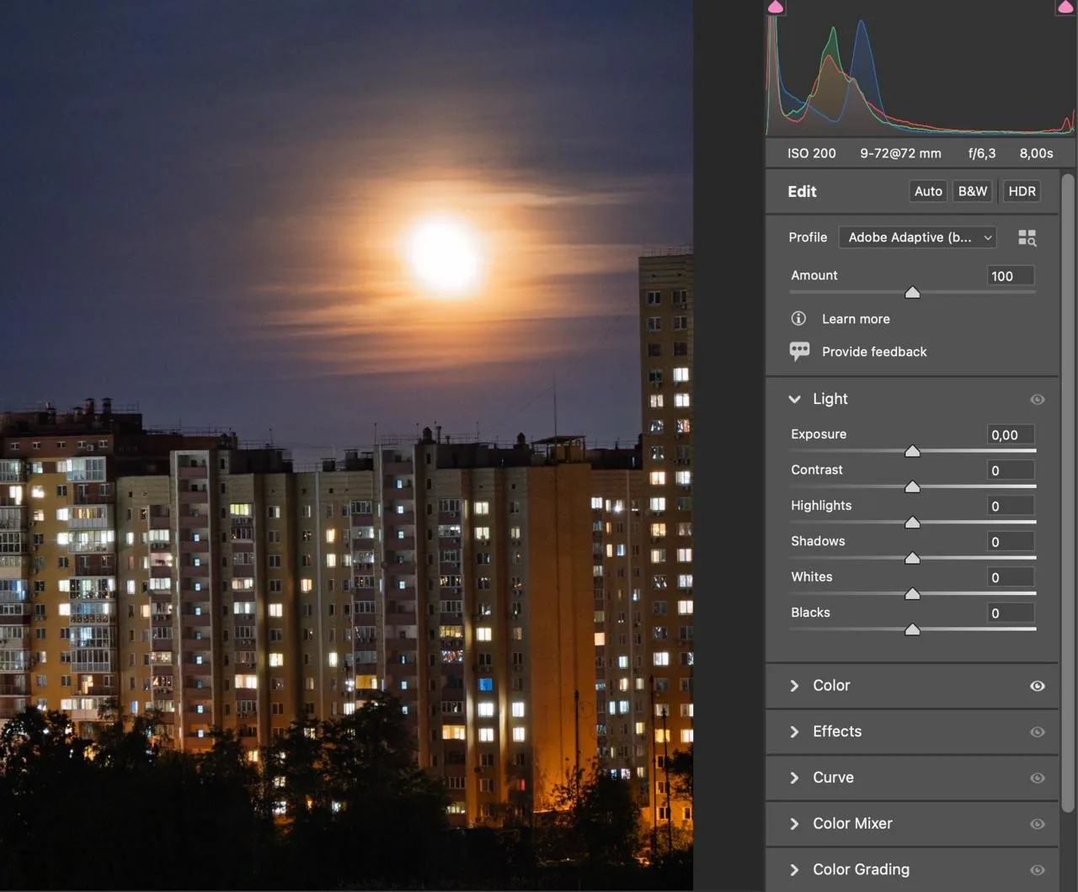Click the Highlights slider handle
Screen dimensions: 1078x892
click(912, 523)
